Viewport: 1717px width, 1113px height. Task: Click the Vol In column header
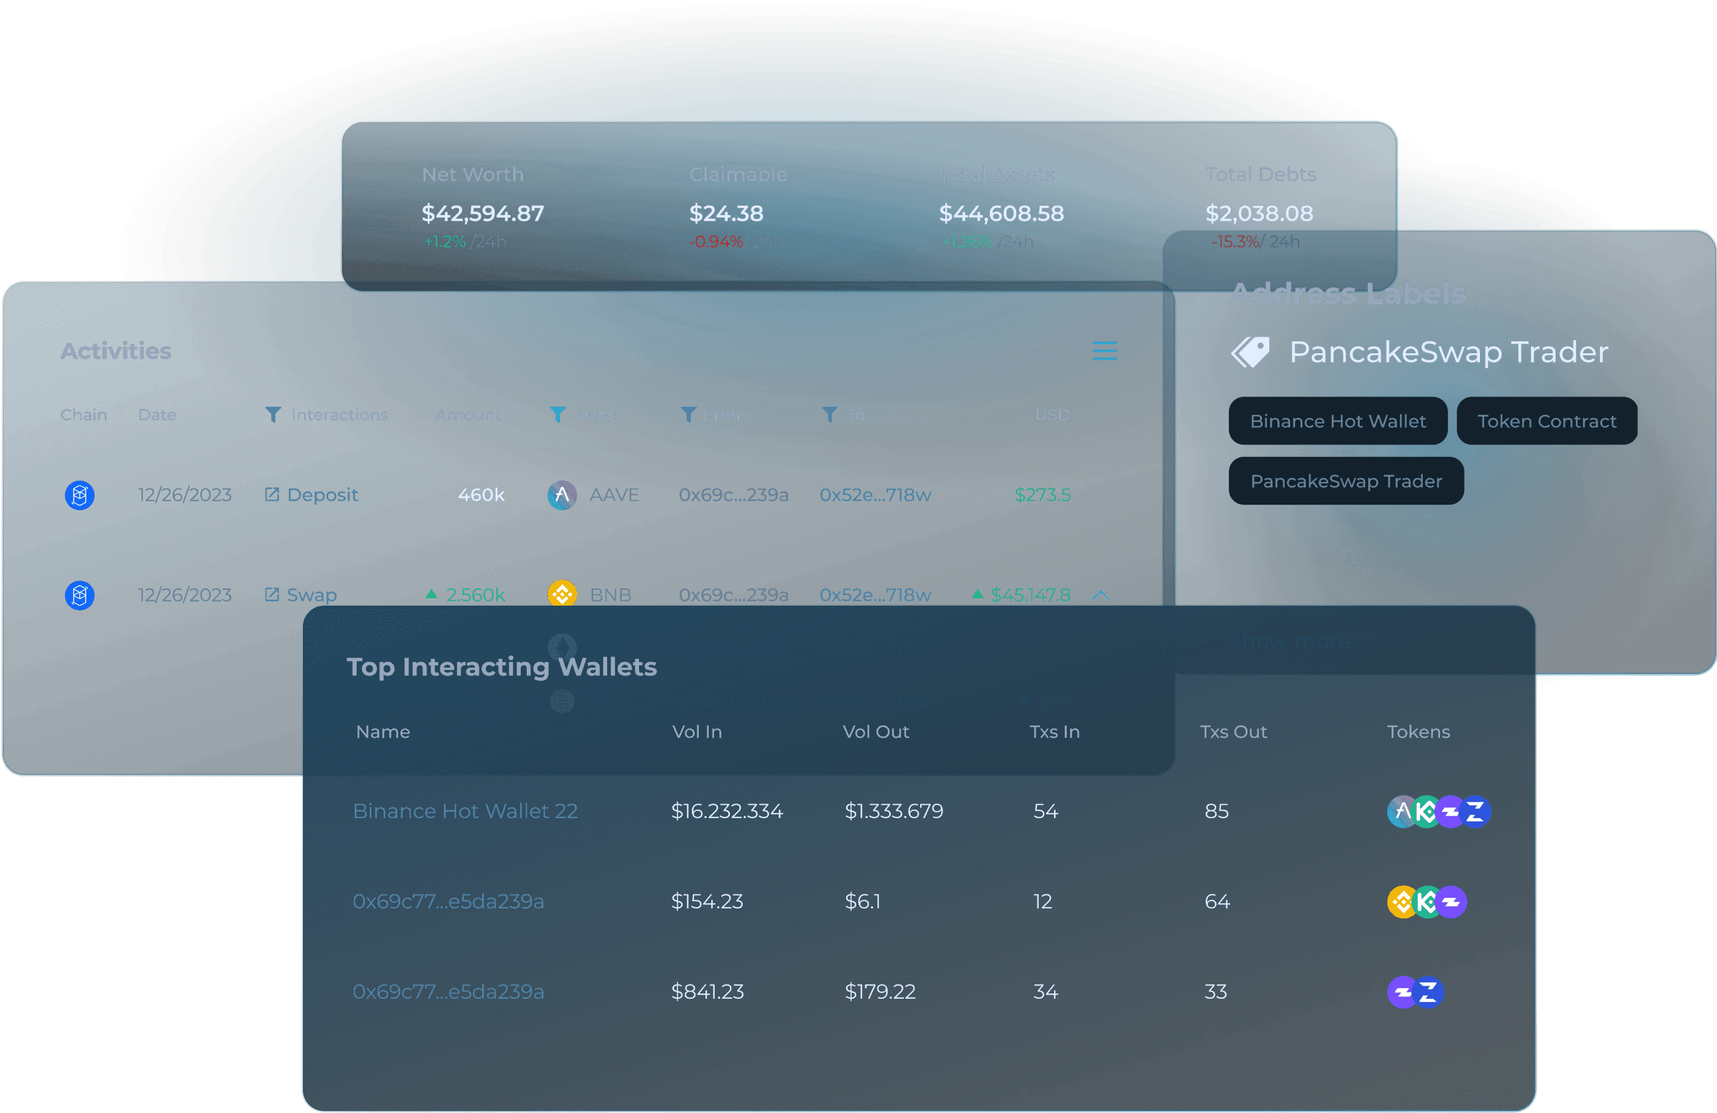coord(697,732)
